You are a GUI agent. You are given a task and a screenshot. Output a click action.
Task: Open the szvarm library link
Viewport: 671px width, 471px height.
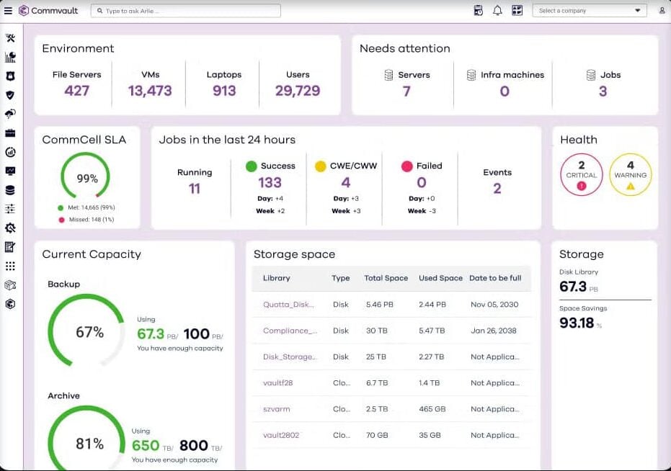[277, 409]
